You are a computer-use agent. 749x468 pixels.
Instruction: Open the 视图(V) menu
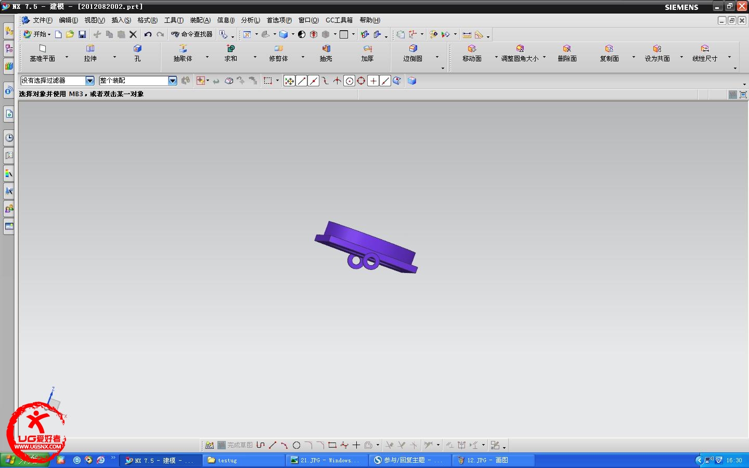pyautogui.click(x=95, y=20)
